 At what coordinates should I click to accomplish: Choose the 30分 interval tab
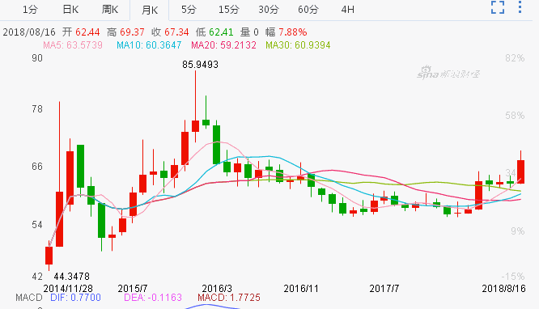point(269,10)
